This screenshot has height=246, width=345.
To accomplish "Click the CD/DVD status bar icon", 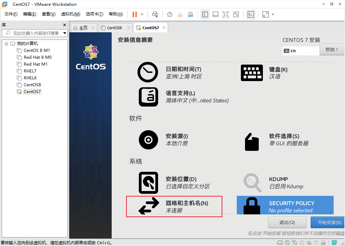I will [x=287, y=243].
